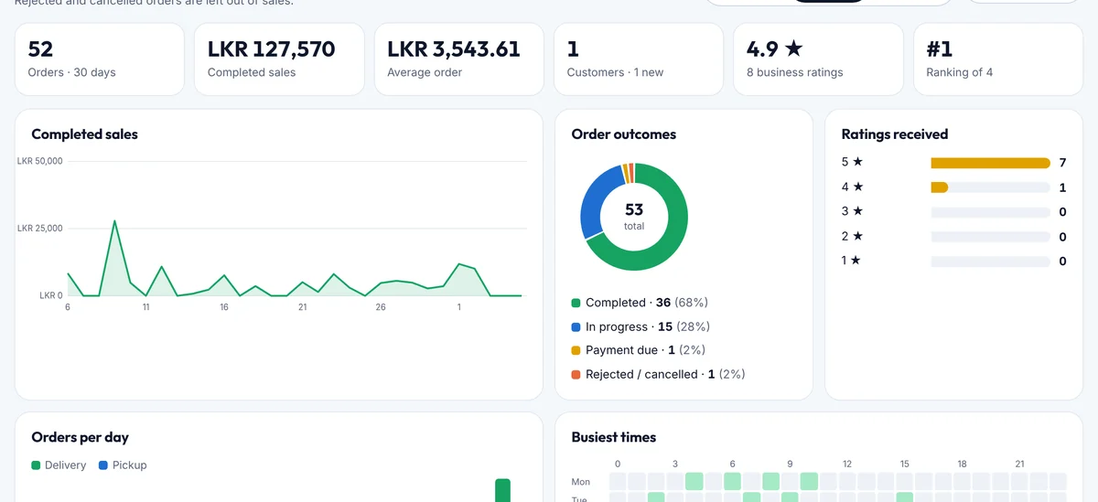
Task: Click x-axis date label '11' on sales chart
Action: (x=145, y=307)
